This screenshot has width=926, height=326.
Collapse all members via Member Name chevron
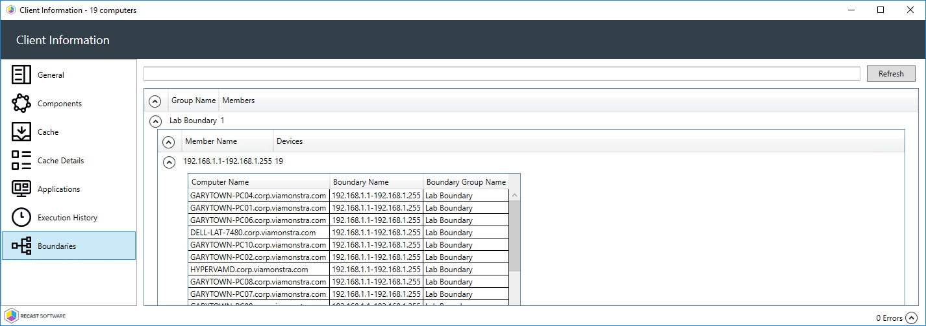click(169, 142)
